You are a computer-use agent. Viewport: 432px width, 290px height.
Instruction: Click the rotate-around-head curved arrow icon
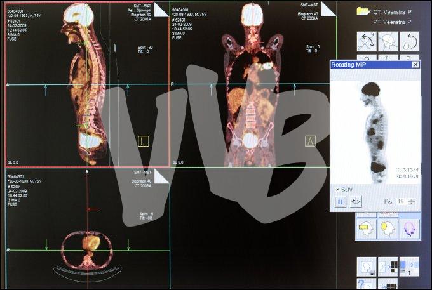[410, 43]
